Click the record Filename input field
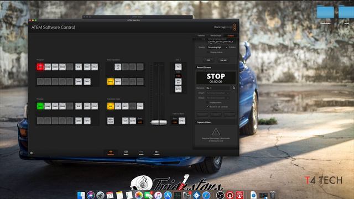Screen dimensions: 354x199 pos(218,88)
